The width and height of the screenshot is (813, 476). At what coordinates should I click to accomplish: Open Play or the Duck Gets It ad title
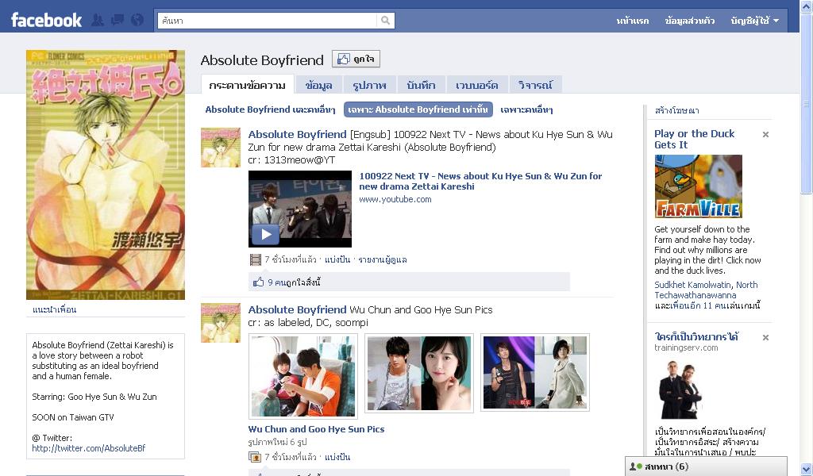(x=694, y=139)
